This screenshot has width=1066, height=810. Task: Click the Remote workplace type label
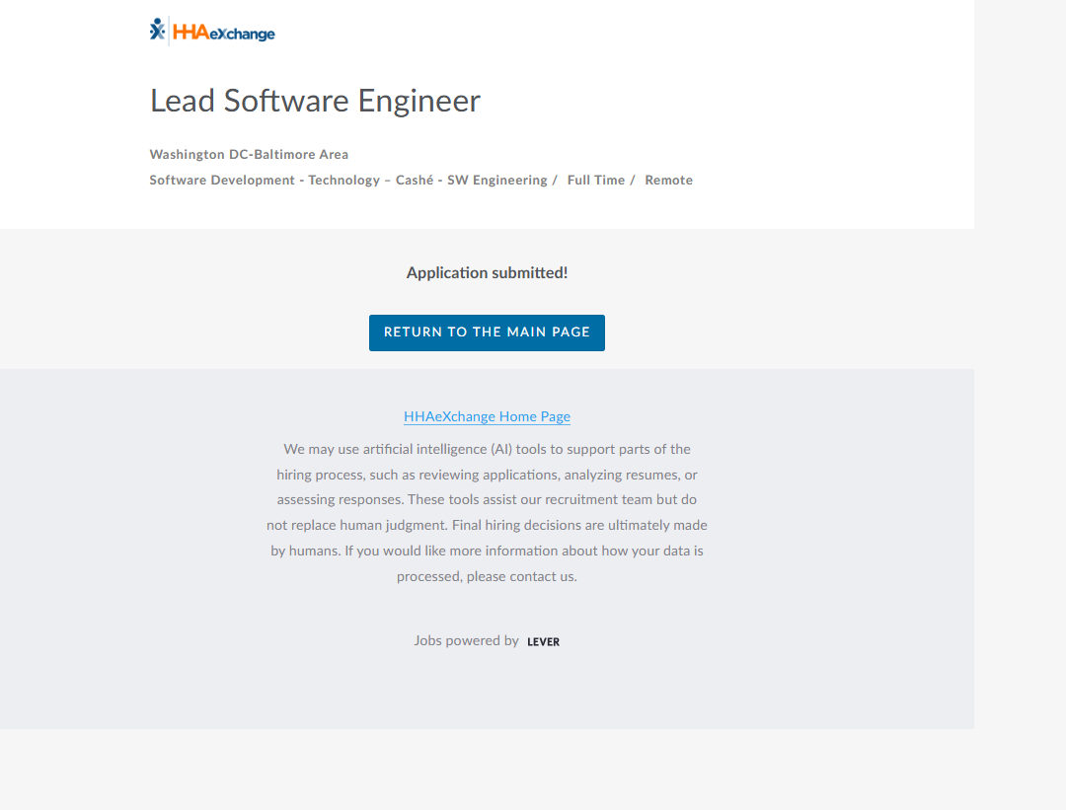[668, 181]
